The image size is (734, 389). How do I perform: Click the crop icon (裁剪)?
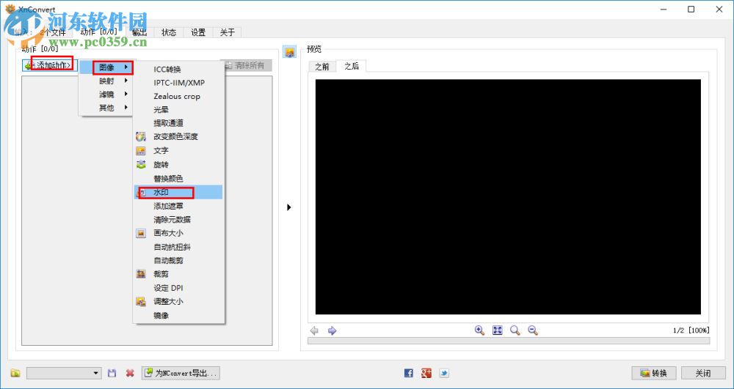click(140, 274)
